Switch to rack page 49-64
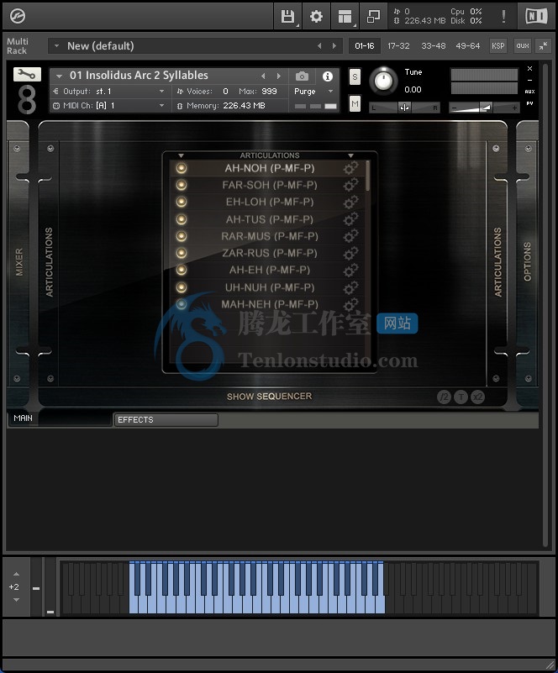 point(468,45)
